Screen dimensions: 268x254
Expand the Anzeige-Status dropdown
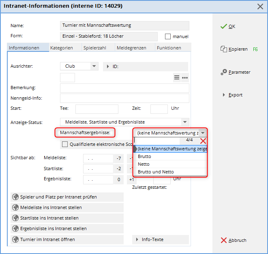coord(185,122)
